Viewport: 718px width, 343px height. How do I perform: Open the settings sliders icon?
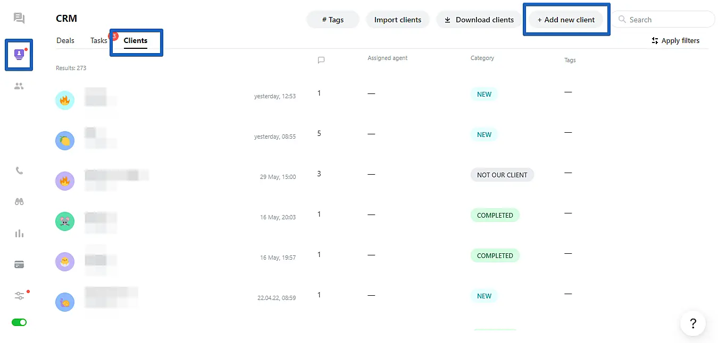pos(19,296)
